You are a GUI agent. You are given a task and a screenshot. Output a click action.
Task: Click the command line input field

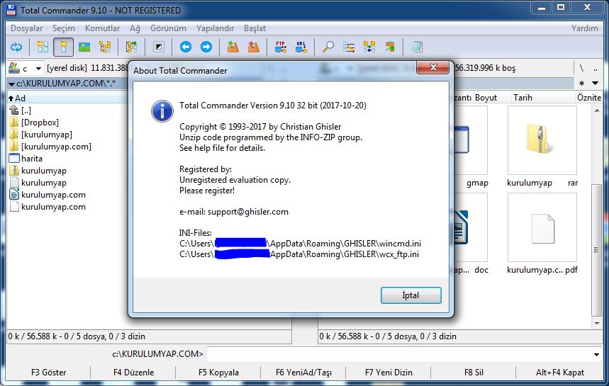[399, 354]
